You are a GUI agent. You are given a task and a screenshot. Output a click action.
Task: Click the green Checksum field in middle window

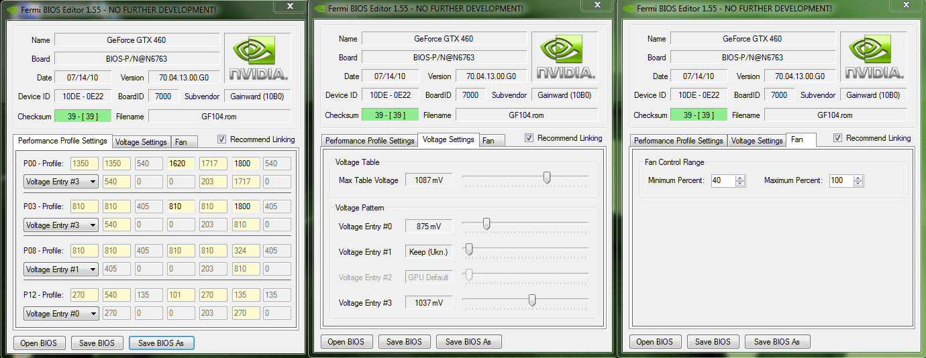(391, 115)
